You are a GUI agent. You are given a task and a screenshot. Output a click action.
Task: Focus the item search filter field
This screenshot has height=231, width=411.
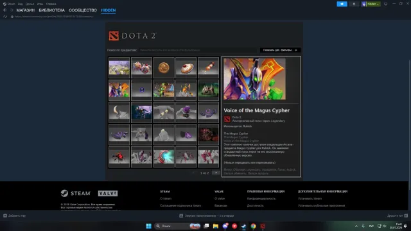[198, 50]
